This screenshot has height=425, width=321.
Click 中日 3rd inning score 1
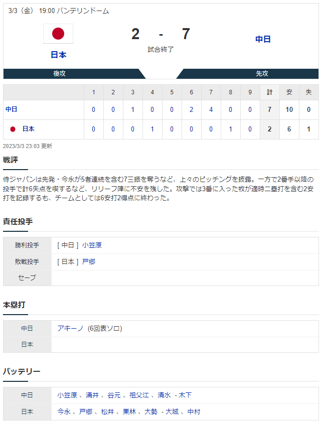[x=133, y=110]
